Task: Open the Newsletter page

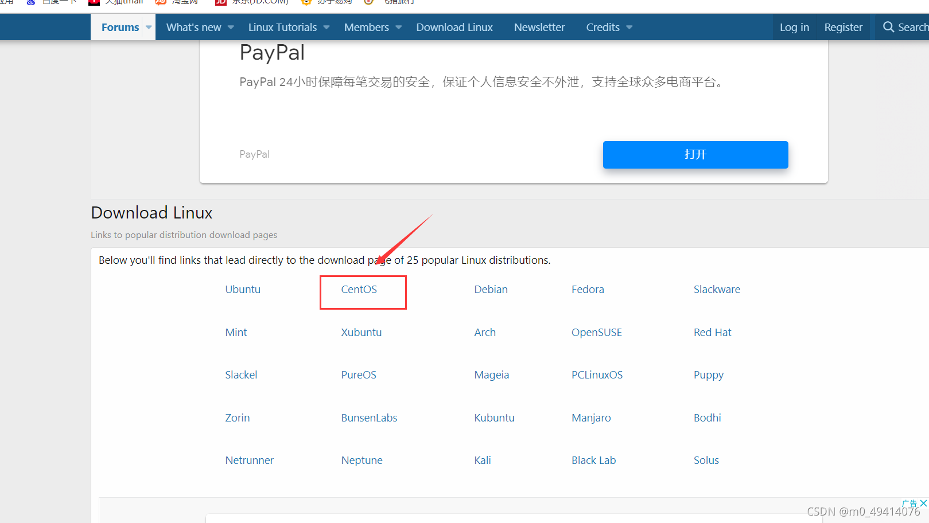Action: coord(539,27)
